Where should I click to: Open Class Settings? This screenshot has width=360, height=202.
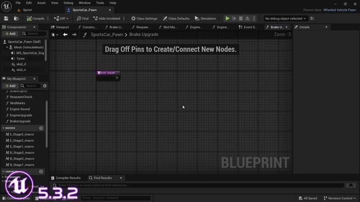(x=144, y=19)
